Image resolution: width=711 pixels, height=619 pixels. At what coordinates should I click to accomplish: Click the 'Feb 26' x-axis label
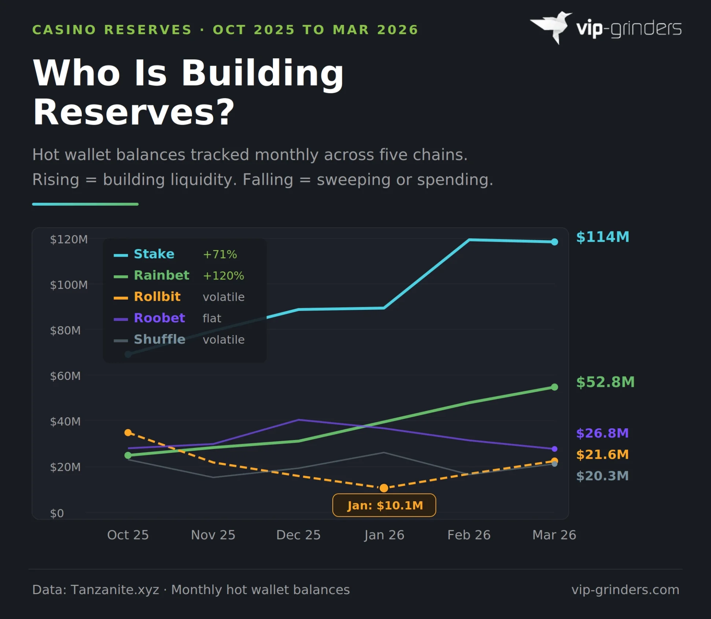coord(469,535)
